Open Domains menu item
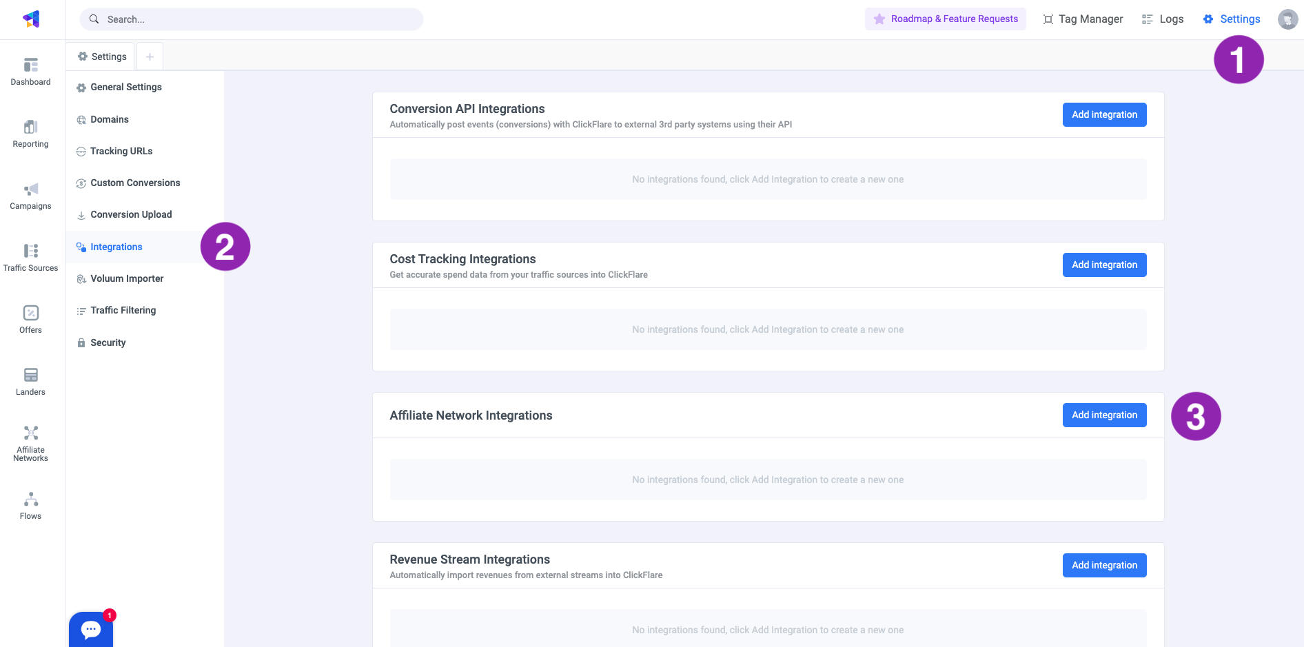The width and height of the screenshot is (1304, 647). 145,120
